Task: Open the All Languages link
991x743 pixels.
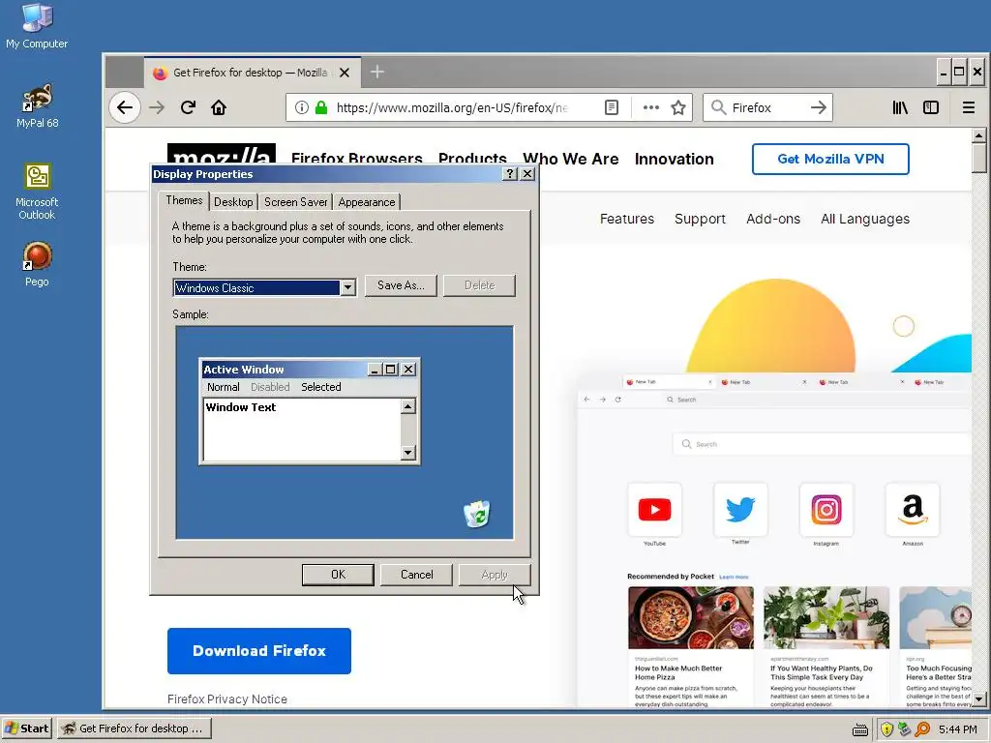Action: 865,219
